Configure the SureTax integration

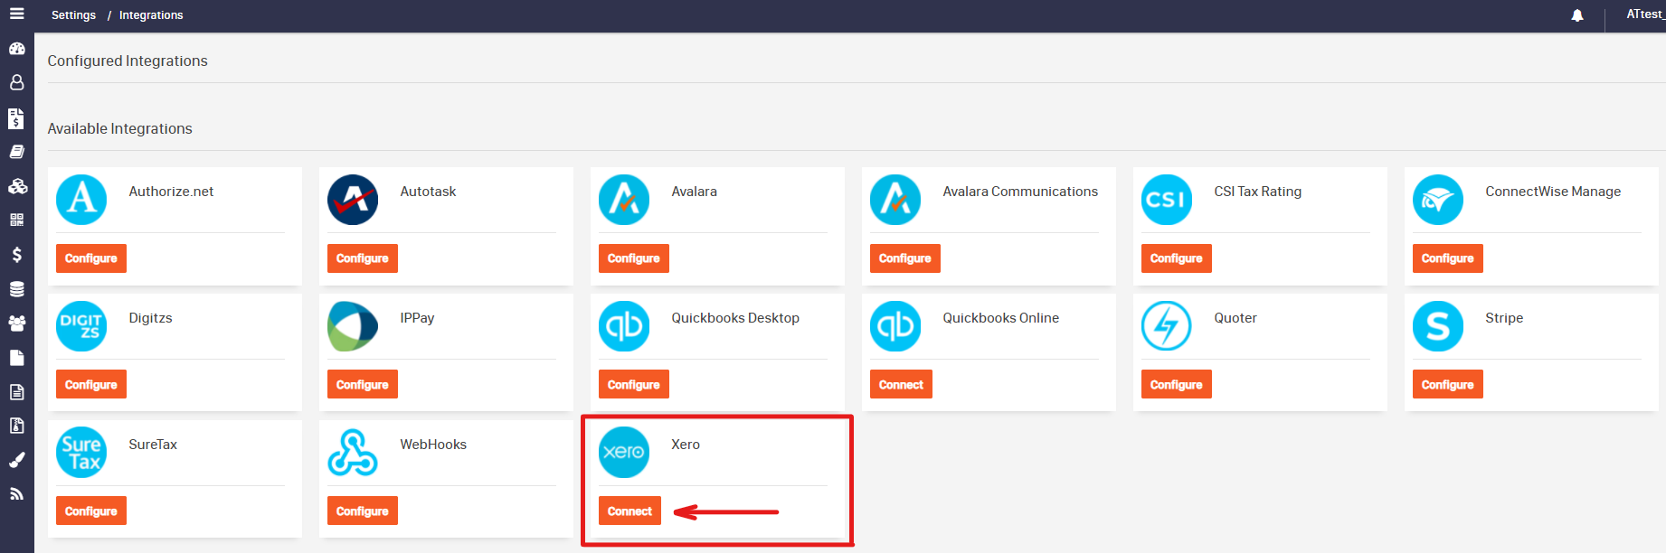click(91, 511)
